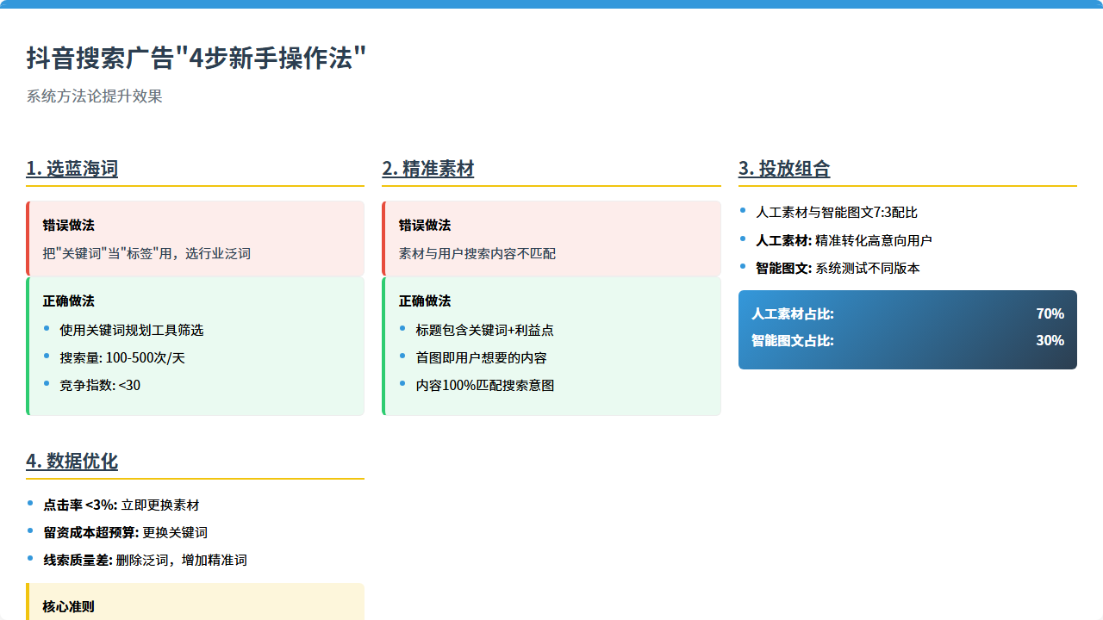Select the heading 2. 精准素材
Screen dimensions: 1103x620
(428, 169)
